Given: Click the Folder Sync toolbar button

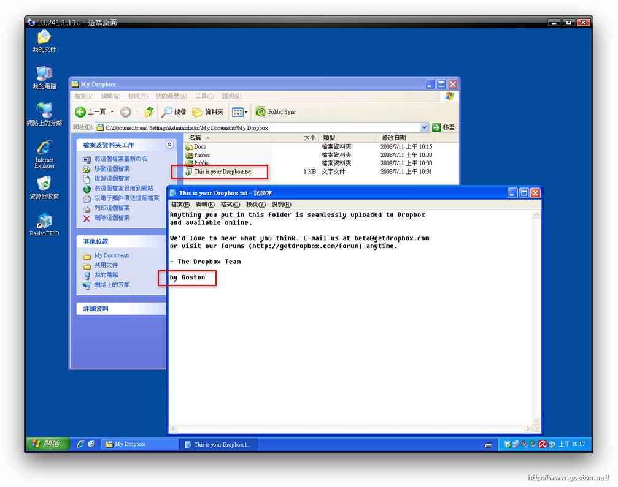Looking at the screenshot, I should point(275,111).
